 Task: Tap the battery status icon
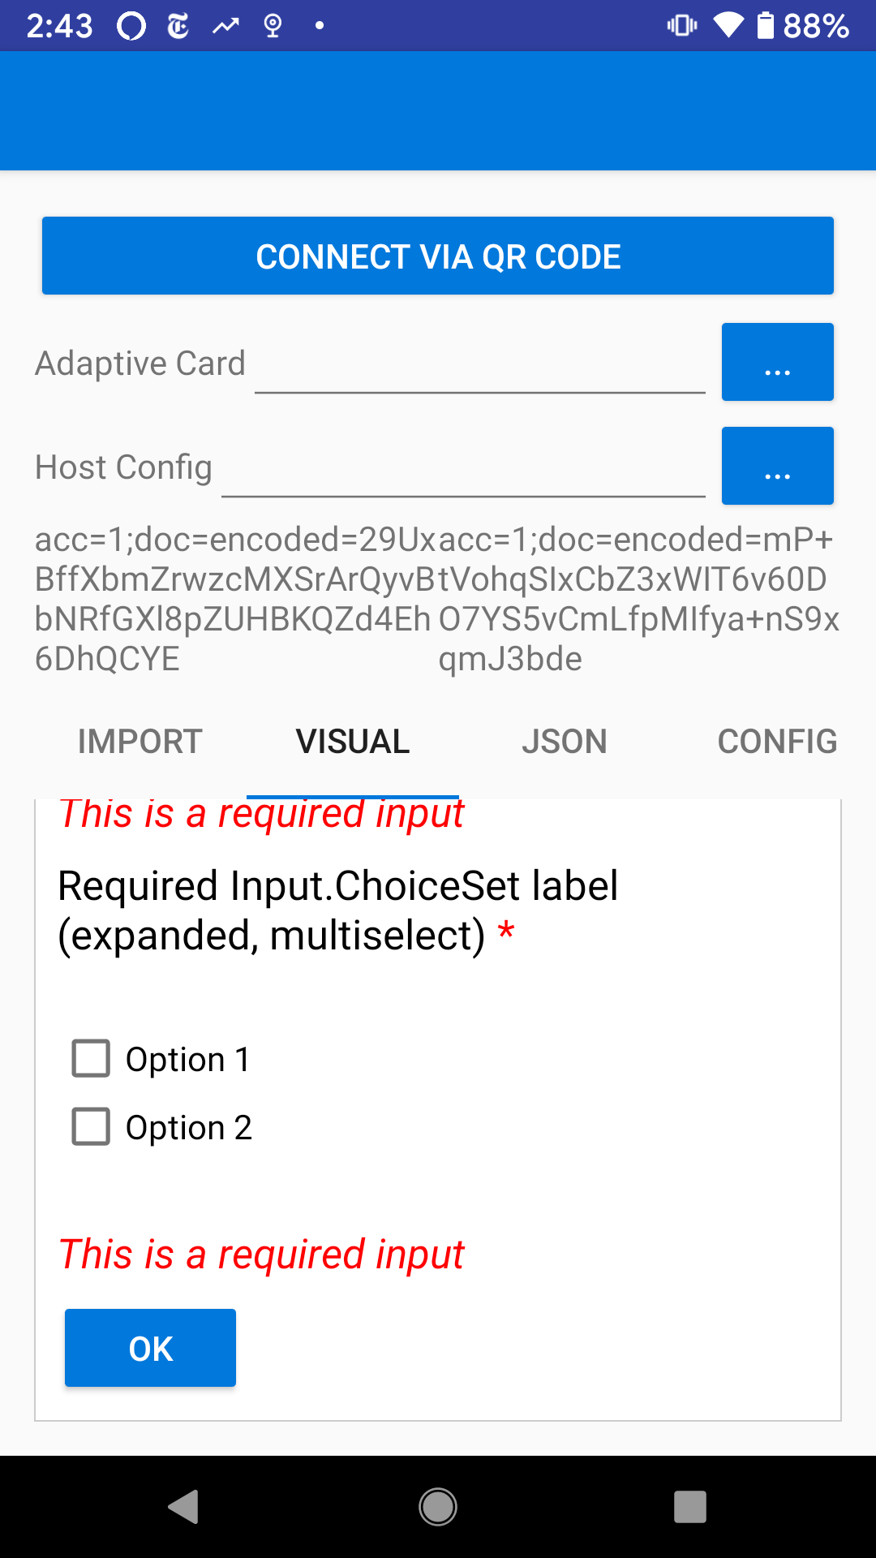[x=766, y=24]
